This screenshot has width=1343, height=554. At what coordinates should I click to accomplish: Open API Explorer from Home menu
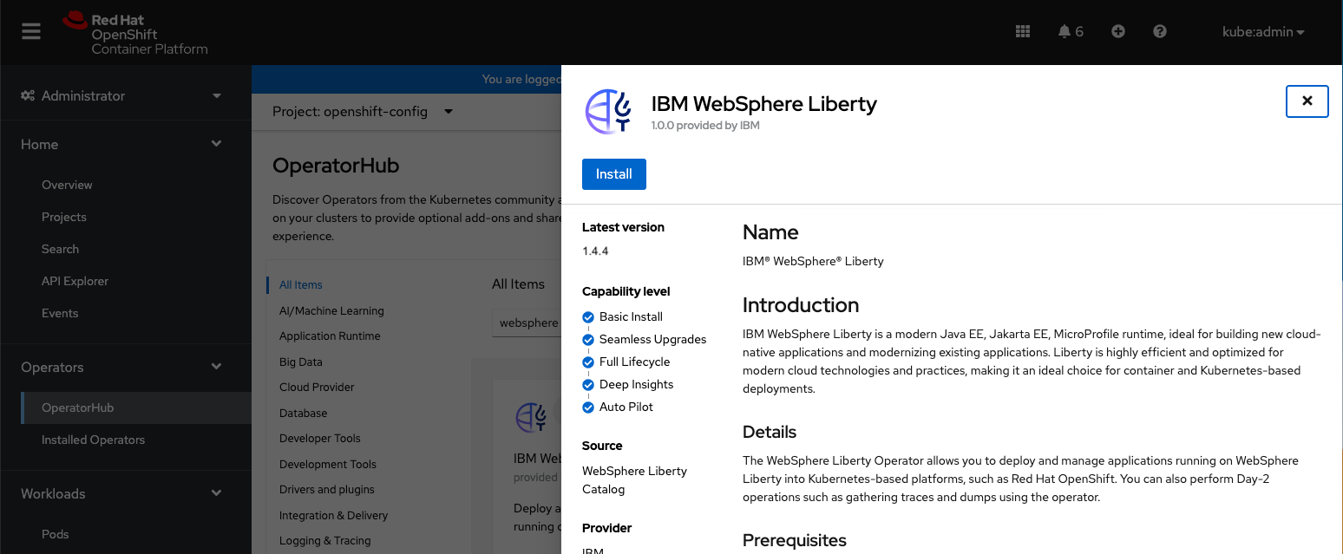(75, 281)
